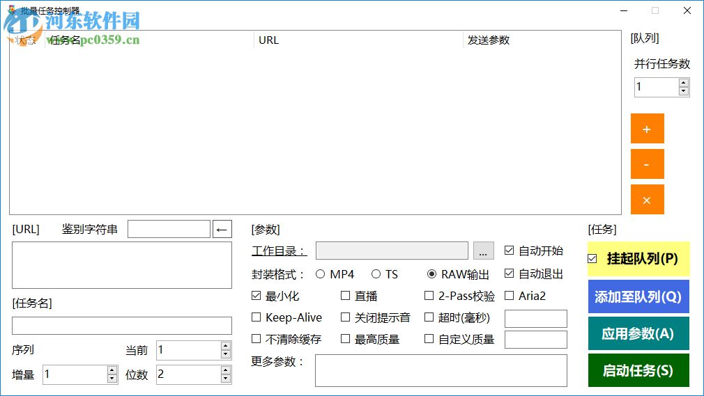Image resolution: width=704 pixels, height=396 pixels.
Task: Click the 位数 number field
Action: [189, 374]
